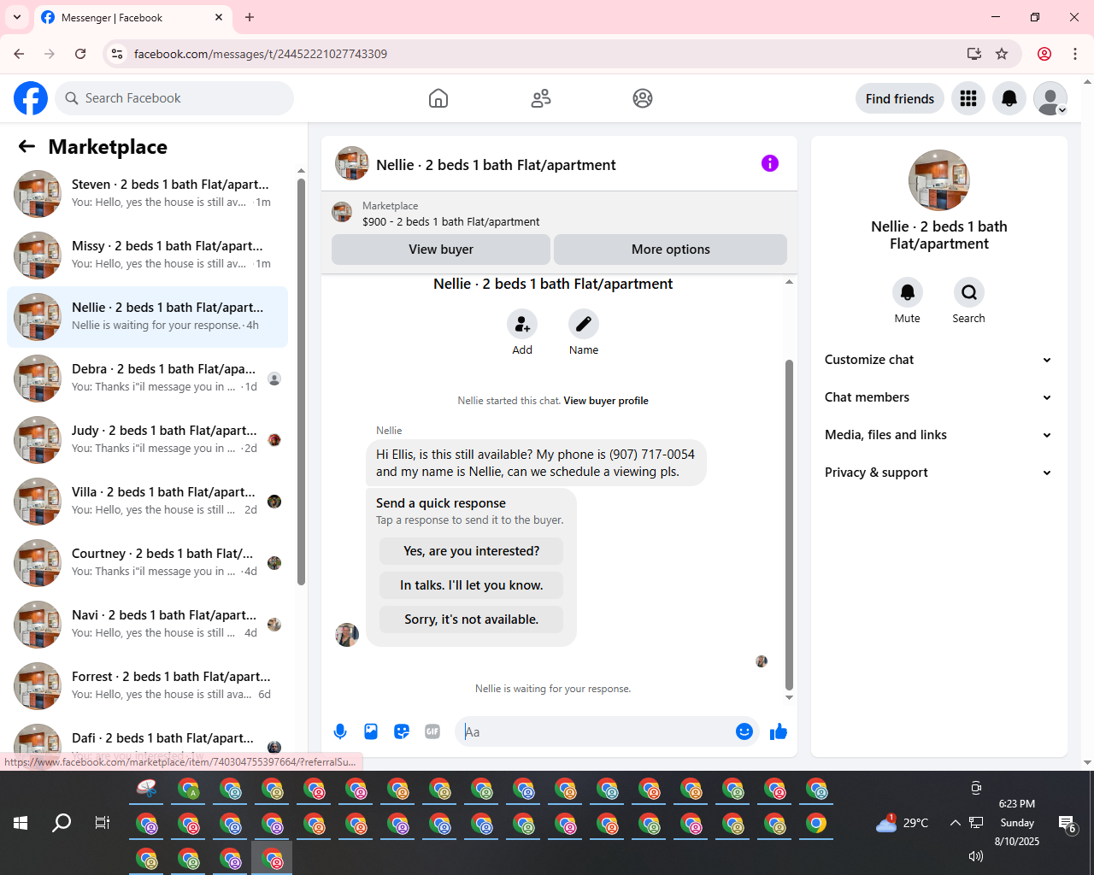Click the More options button
This screenshot has width=1094, height=875.
click(x=671, y=250)
